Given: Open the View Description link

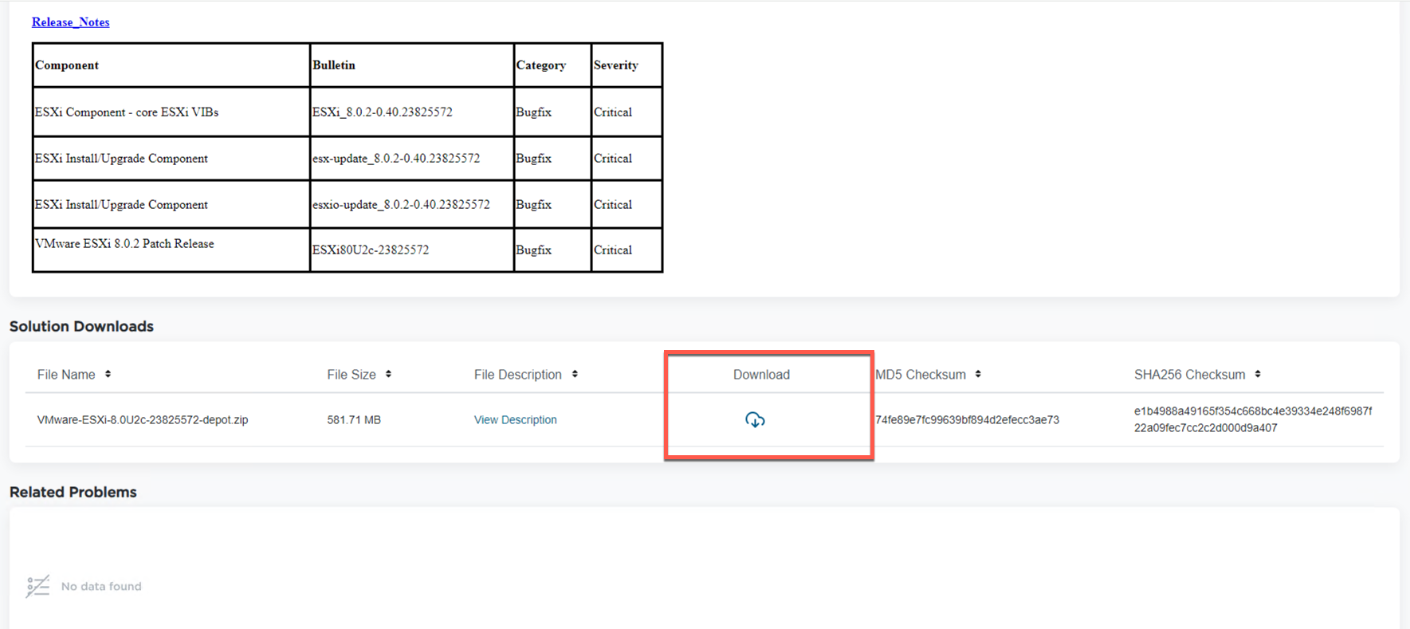Looking at the screenshot, I should pos(515,419).
